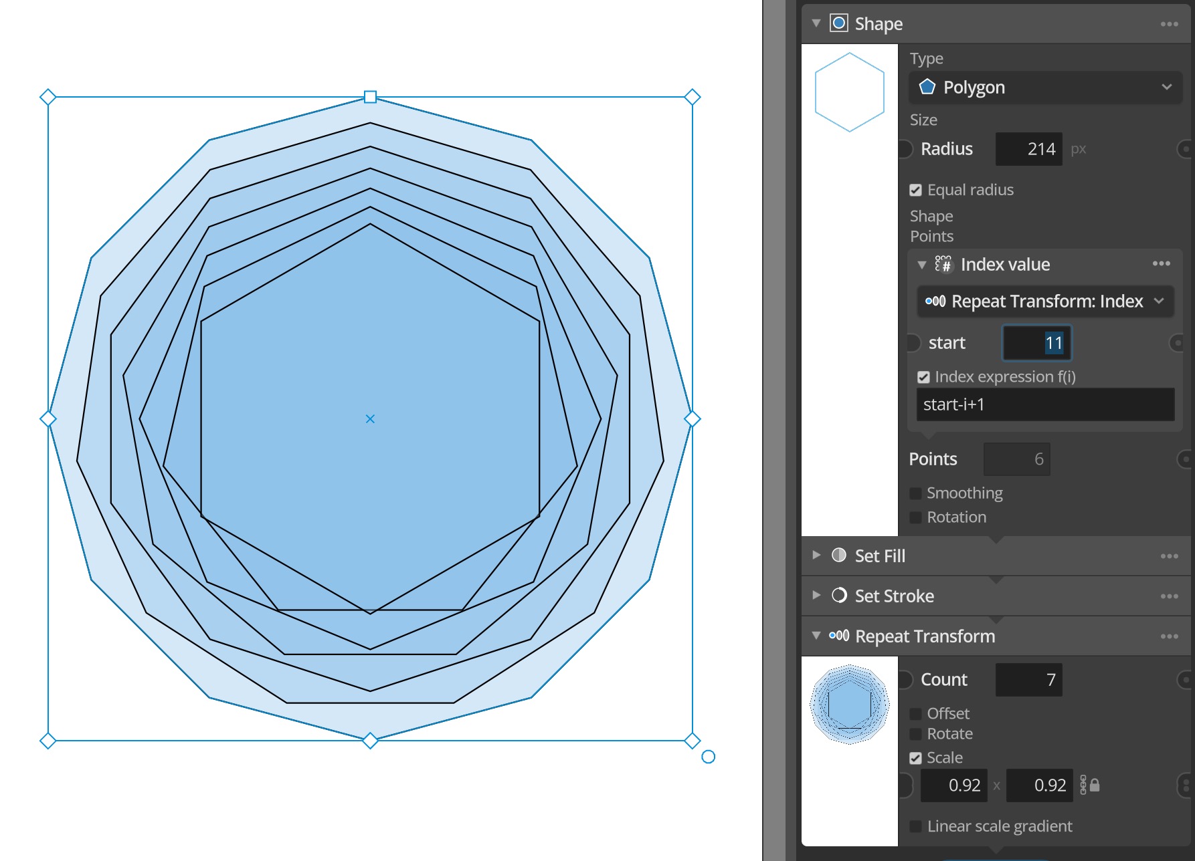This screenshot has height=861, width=1195.
Task: Toggle the scale proportions lock icon
Action: (x=1094, y=785)
